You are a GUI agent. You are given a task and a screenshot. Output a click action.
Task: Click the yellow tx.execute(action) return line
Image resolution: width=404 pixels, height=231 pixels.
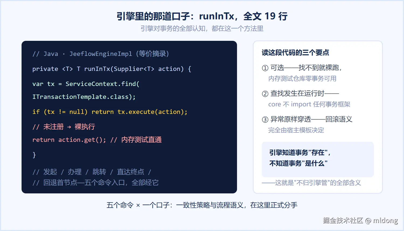pyautogui.click(x=110, y=112)
